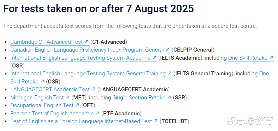Open the Occupational English Test link
This screenshot has width=278, height=131.
[x=42, y=105]
